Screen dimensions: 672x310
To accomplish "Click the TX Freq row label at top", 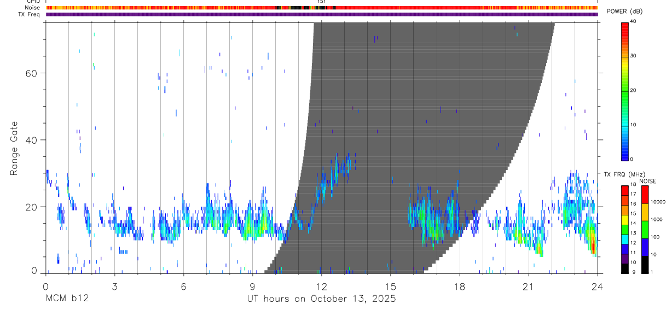I will [x=30, y=14].
